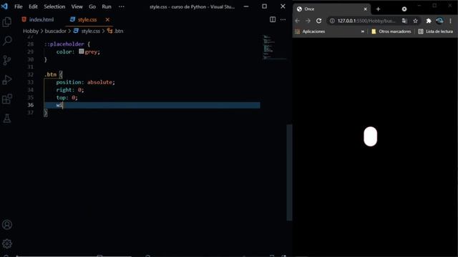Click 'right: 0;' on line 34
Screen dimensions: 458x257
coord(70,90)
